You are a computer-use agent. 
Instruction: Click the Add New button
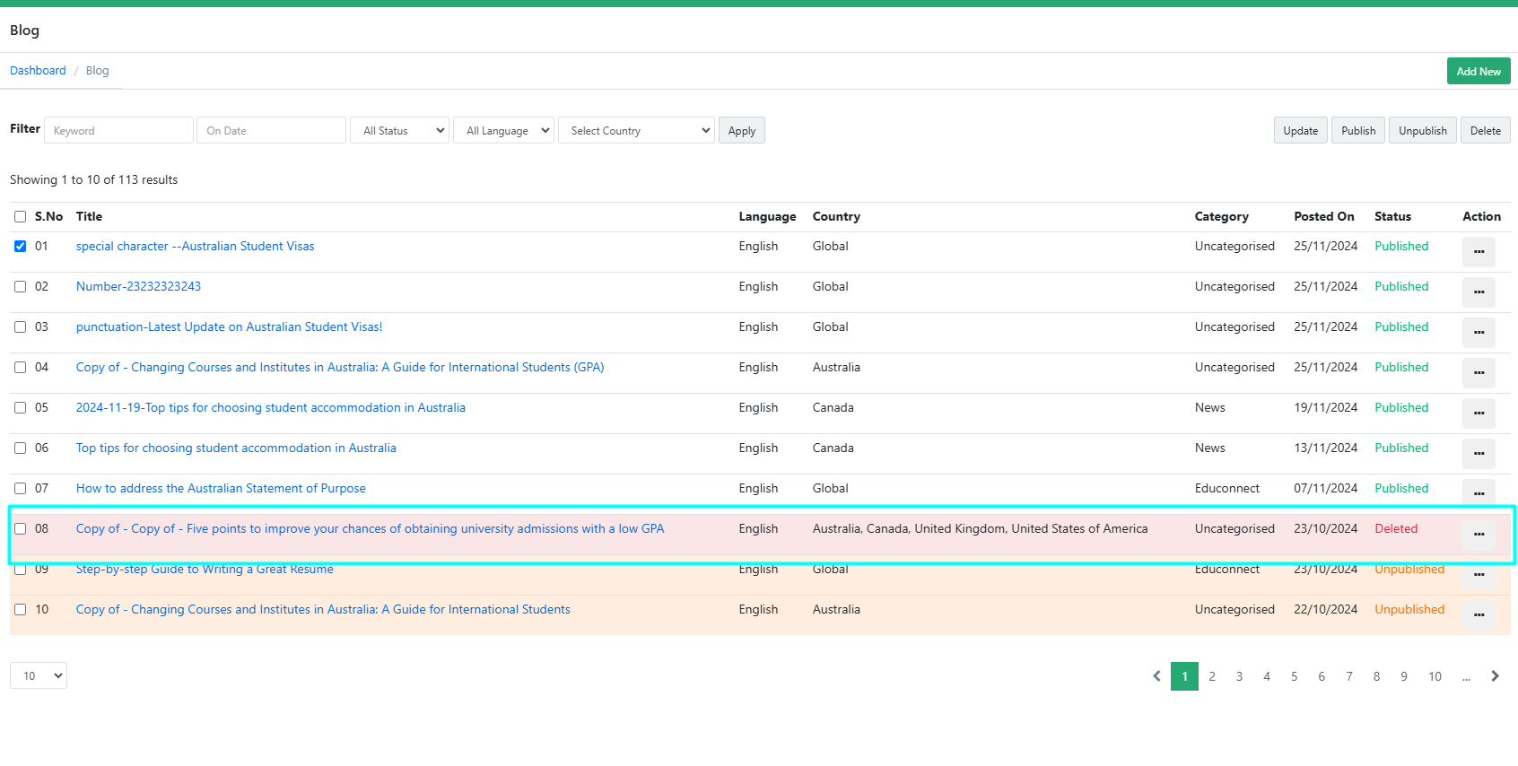point(1479,72)
